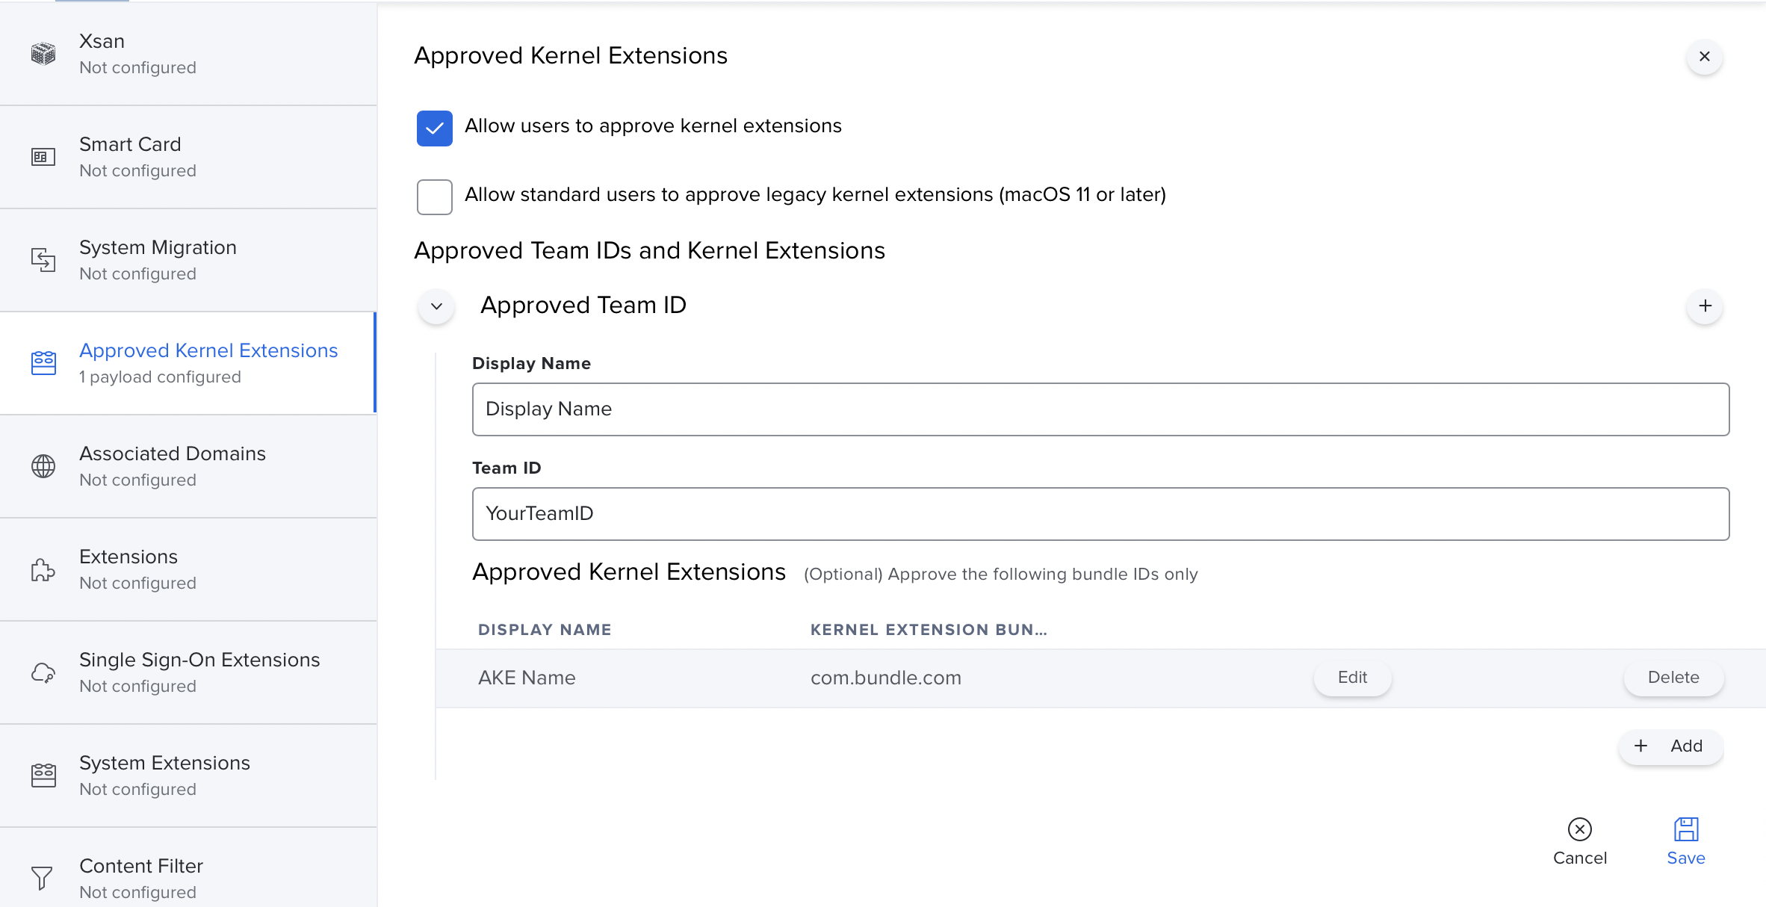
Task: Select Approved Kernel Extensions sidebar item
Action: pos(208,363)
